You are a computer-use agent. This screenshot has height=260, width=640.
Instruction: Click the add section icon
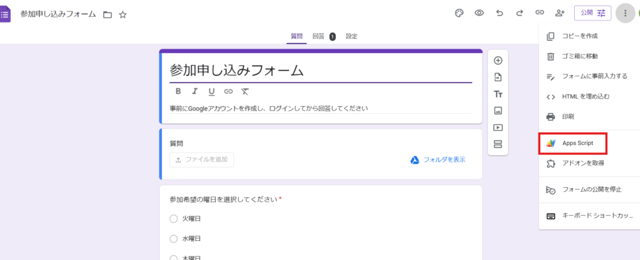click(498, 144)
